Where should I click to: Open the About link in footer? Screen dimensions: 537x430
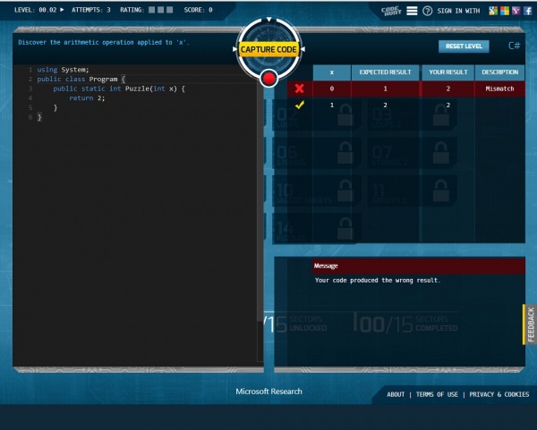396,394
